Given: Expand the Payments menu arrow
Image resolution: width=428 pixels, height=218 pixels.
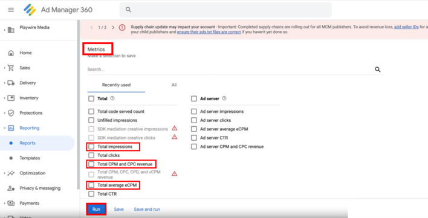Looking at the screenshot, I should coord(4,203).
